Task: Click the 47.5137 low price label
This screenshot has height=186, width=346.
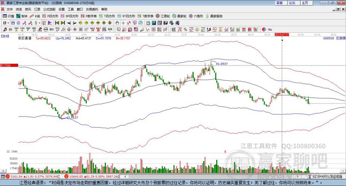Action: click(x=72, y=117)
